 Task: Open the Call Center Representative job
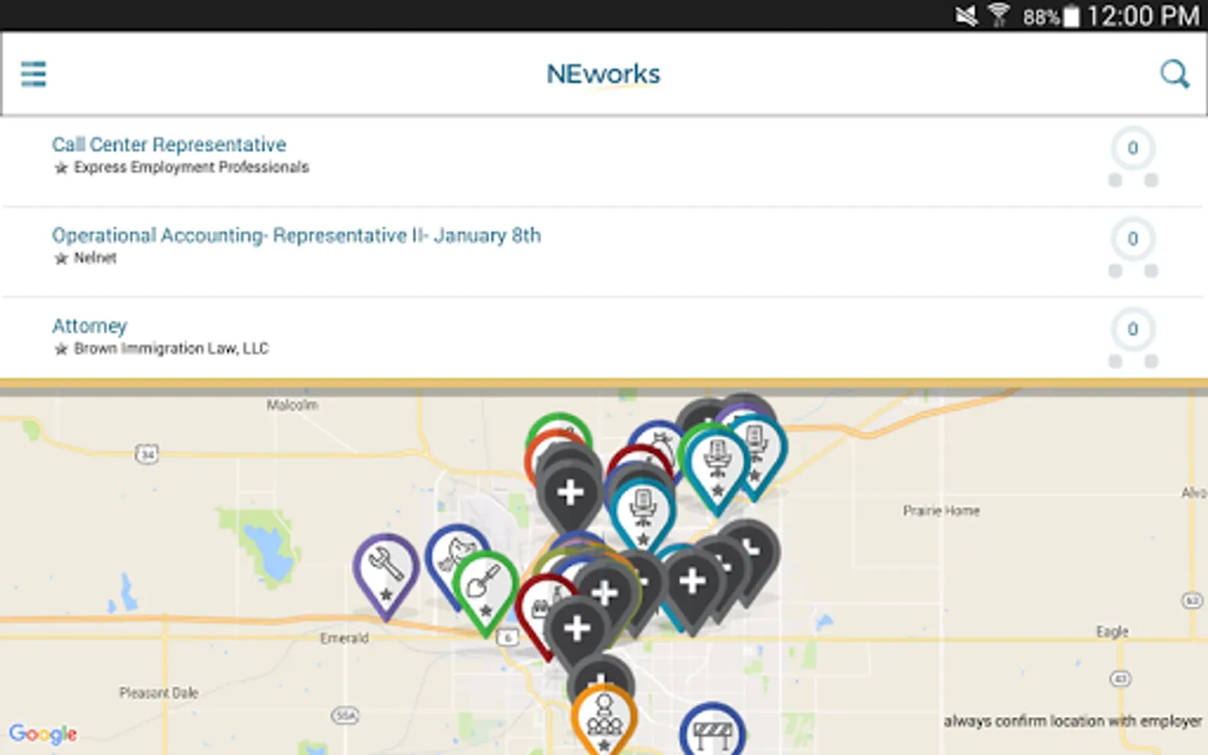tap(169, 144)
